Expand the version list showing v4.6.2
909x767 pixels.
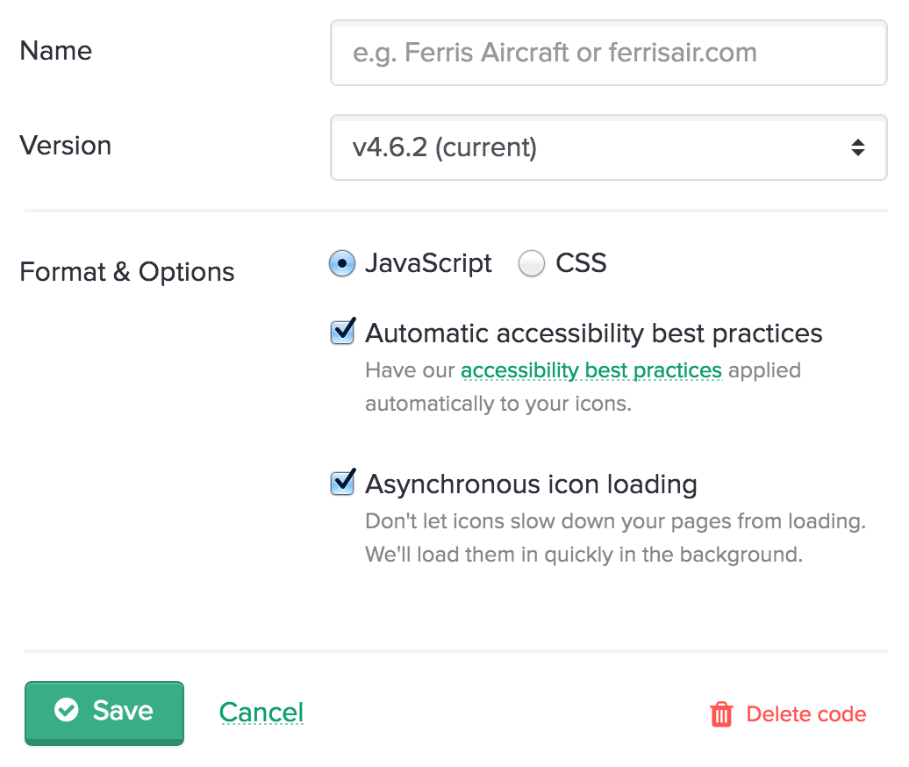tap(609, 147)
